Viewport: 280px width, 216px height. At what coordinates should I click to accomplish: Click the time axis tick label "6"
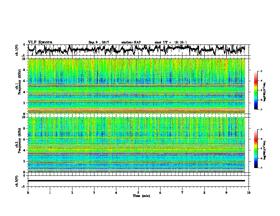(x=161, y=193)
